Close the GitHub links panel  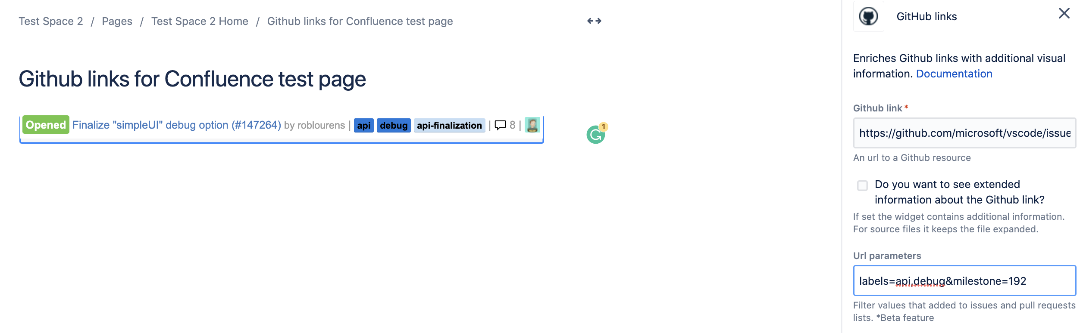pyautogui.click(x=1064, y=13)
